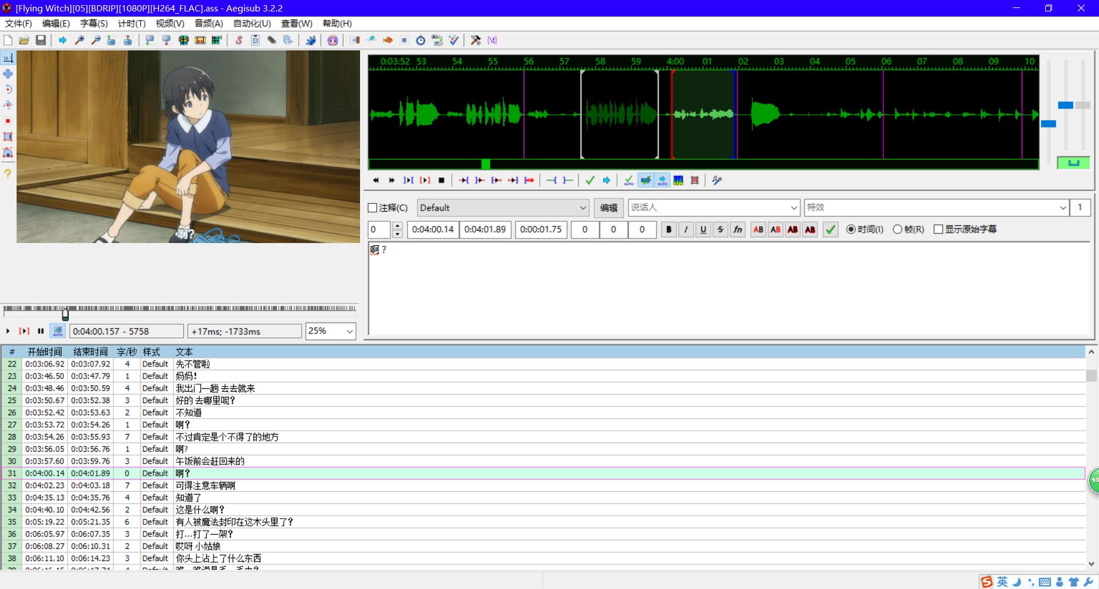
Task: Select the rotate Z video tool
Action: (x=8, y=89)
